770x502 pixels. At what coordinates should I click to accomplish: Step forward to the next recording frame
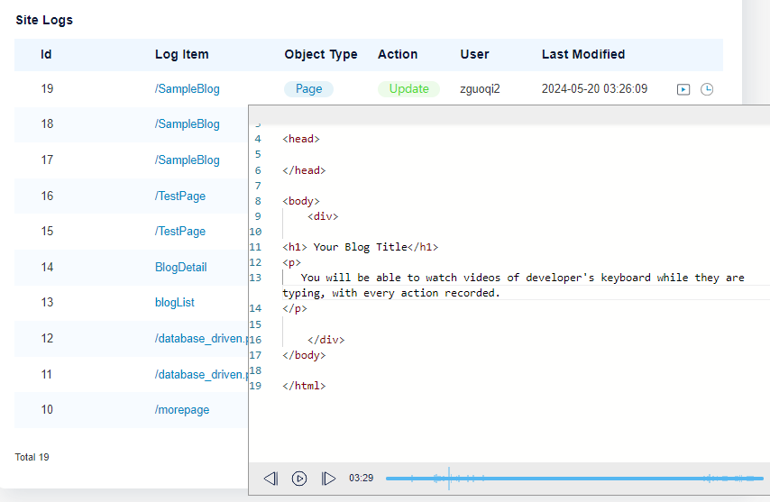pyautogui.click(x=328, y=479)
